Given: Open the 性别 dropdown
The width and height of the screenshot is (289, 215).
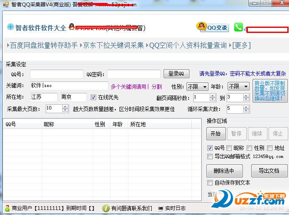Looking at the screenshot, I should [x=197, y=86].
